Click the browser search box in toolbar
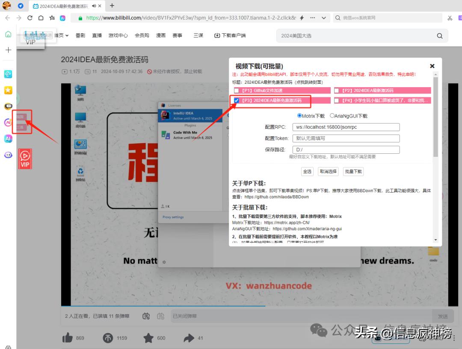 coord(388,18)
